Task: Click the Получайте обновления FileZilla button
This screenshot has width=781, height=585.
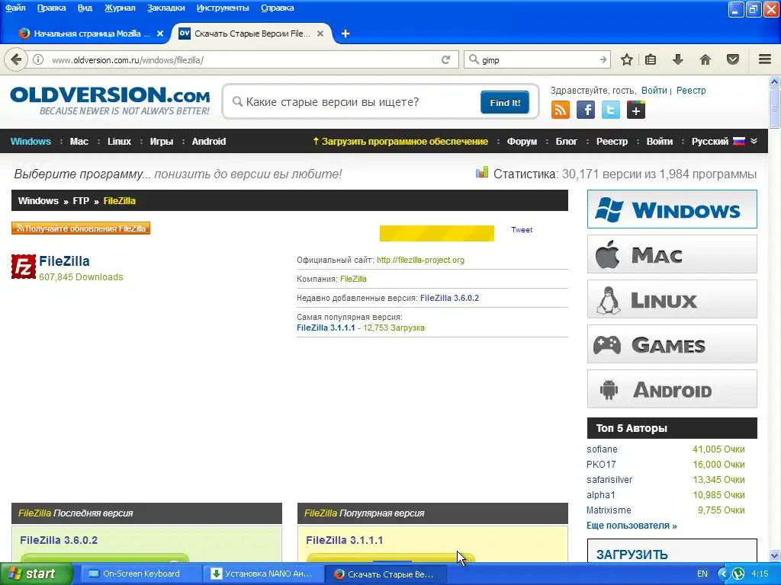Action: (x=81, y=229)
